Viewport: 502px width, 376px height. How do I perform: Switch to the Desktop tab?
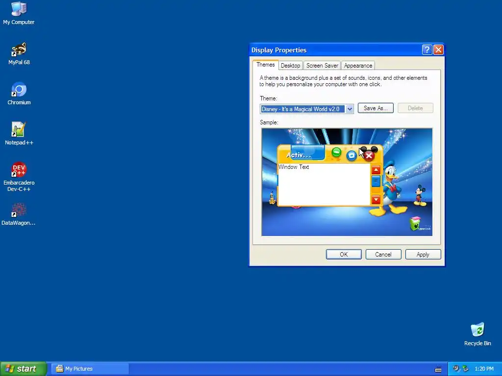[290, 66]
